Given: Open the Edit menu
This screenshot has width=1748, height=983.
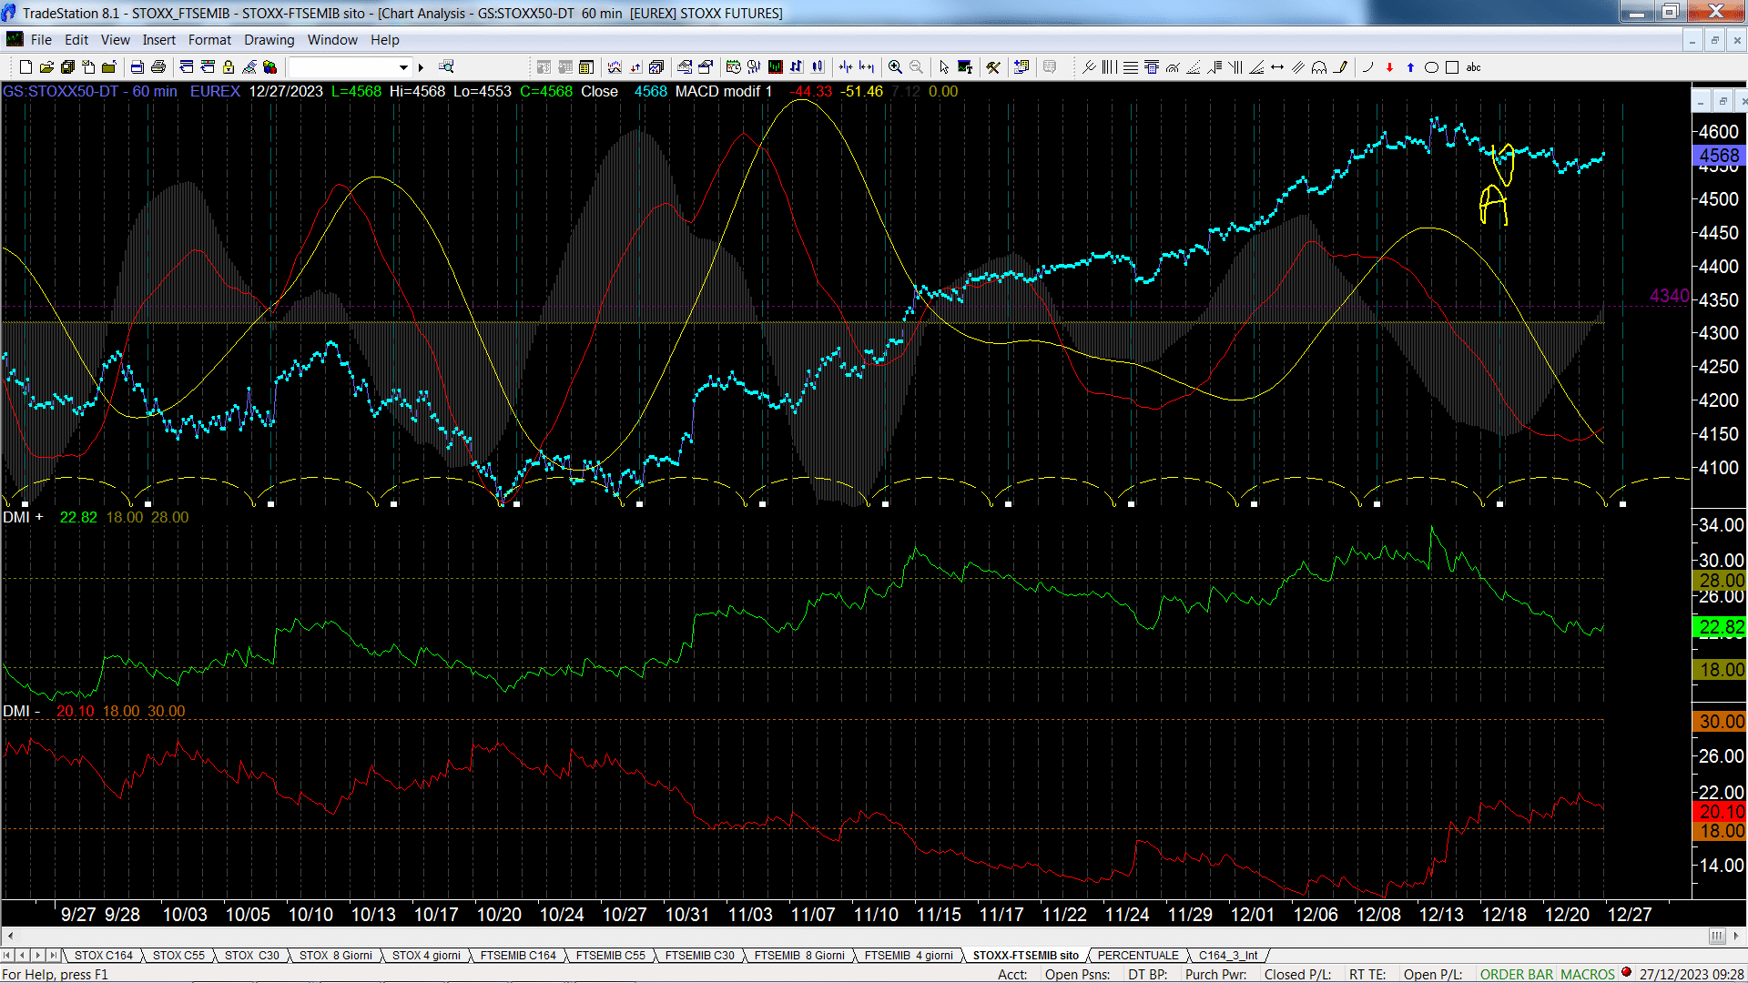Looking at the screenshot, I should [x=76, y=40].
